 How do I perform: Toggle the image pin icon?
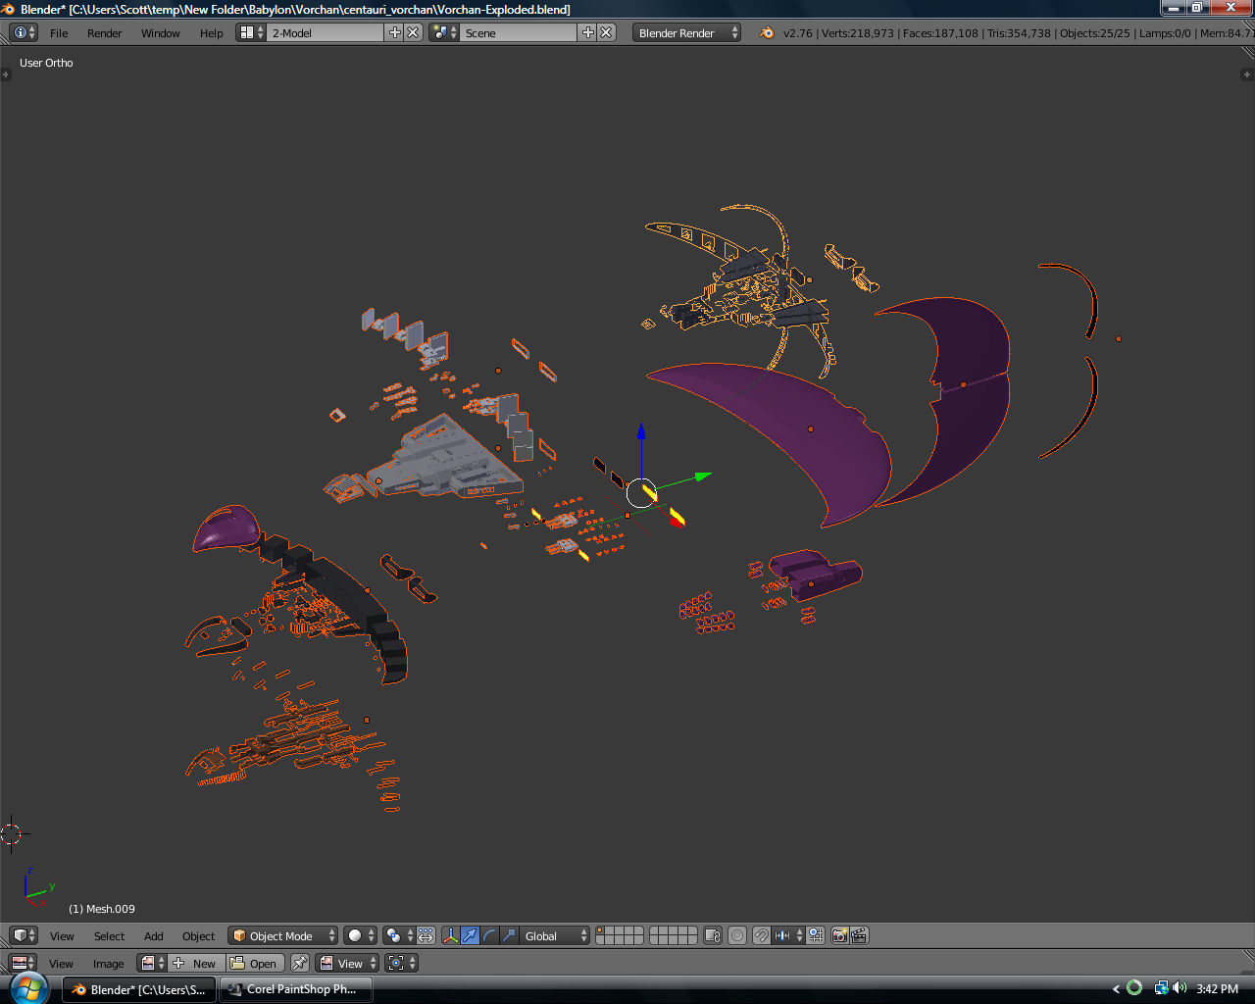click(x=300, y=963)
